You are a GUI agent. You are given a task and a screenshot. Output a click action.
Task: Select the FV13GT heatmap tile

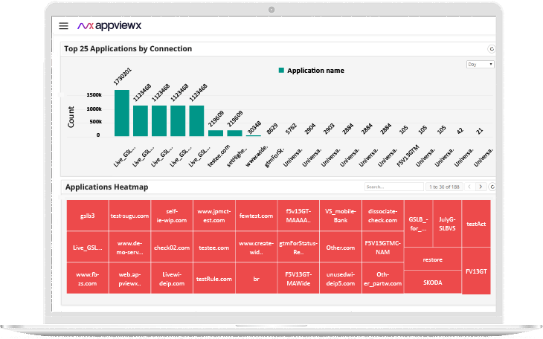tap(476, 272)
